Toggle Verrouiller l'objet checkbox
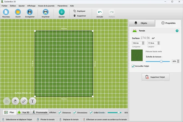Viewport: 183px width, 122px height. pos(133,66)
